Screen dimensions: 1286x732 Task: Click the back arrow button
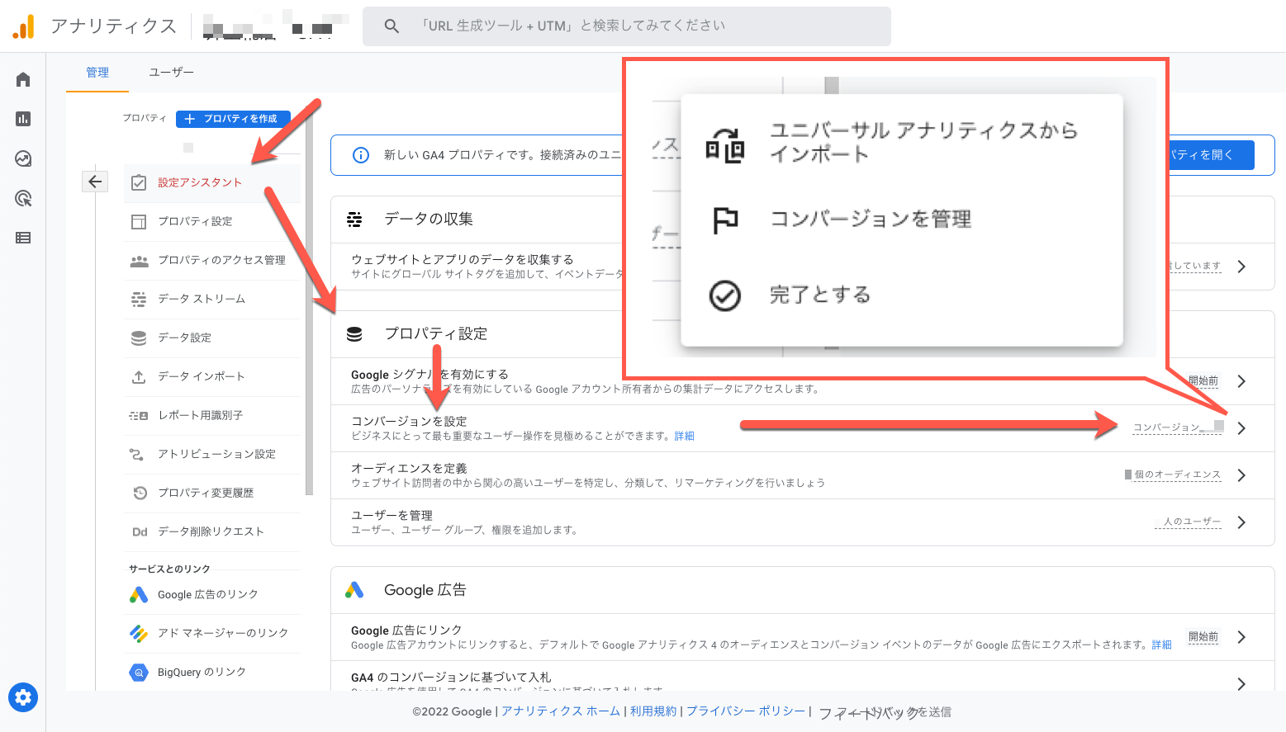click(95, 182)
